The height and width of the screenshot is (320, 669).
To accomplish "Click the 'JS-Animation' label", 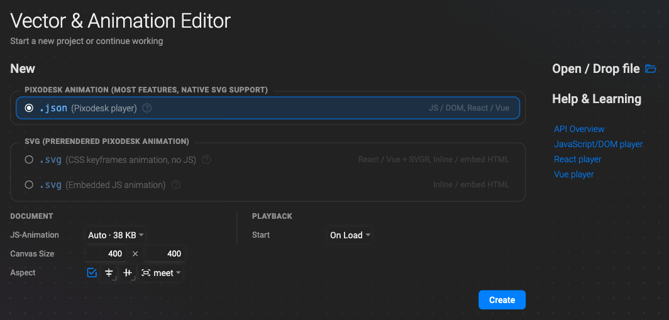I will [35, 234].
